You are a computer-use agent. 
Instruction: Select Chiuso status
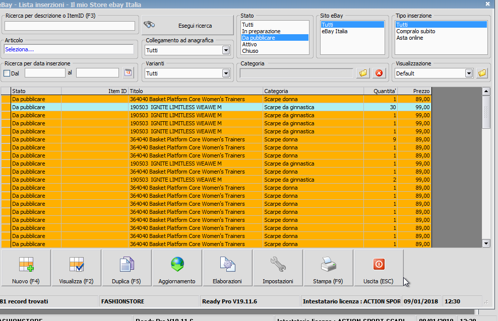click(x=275, y=51)
